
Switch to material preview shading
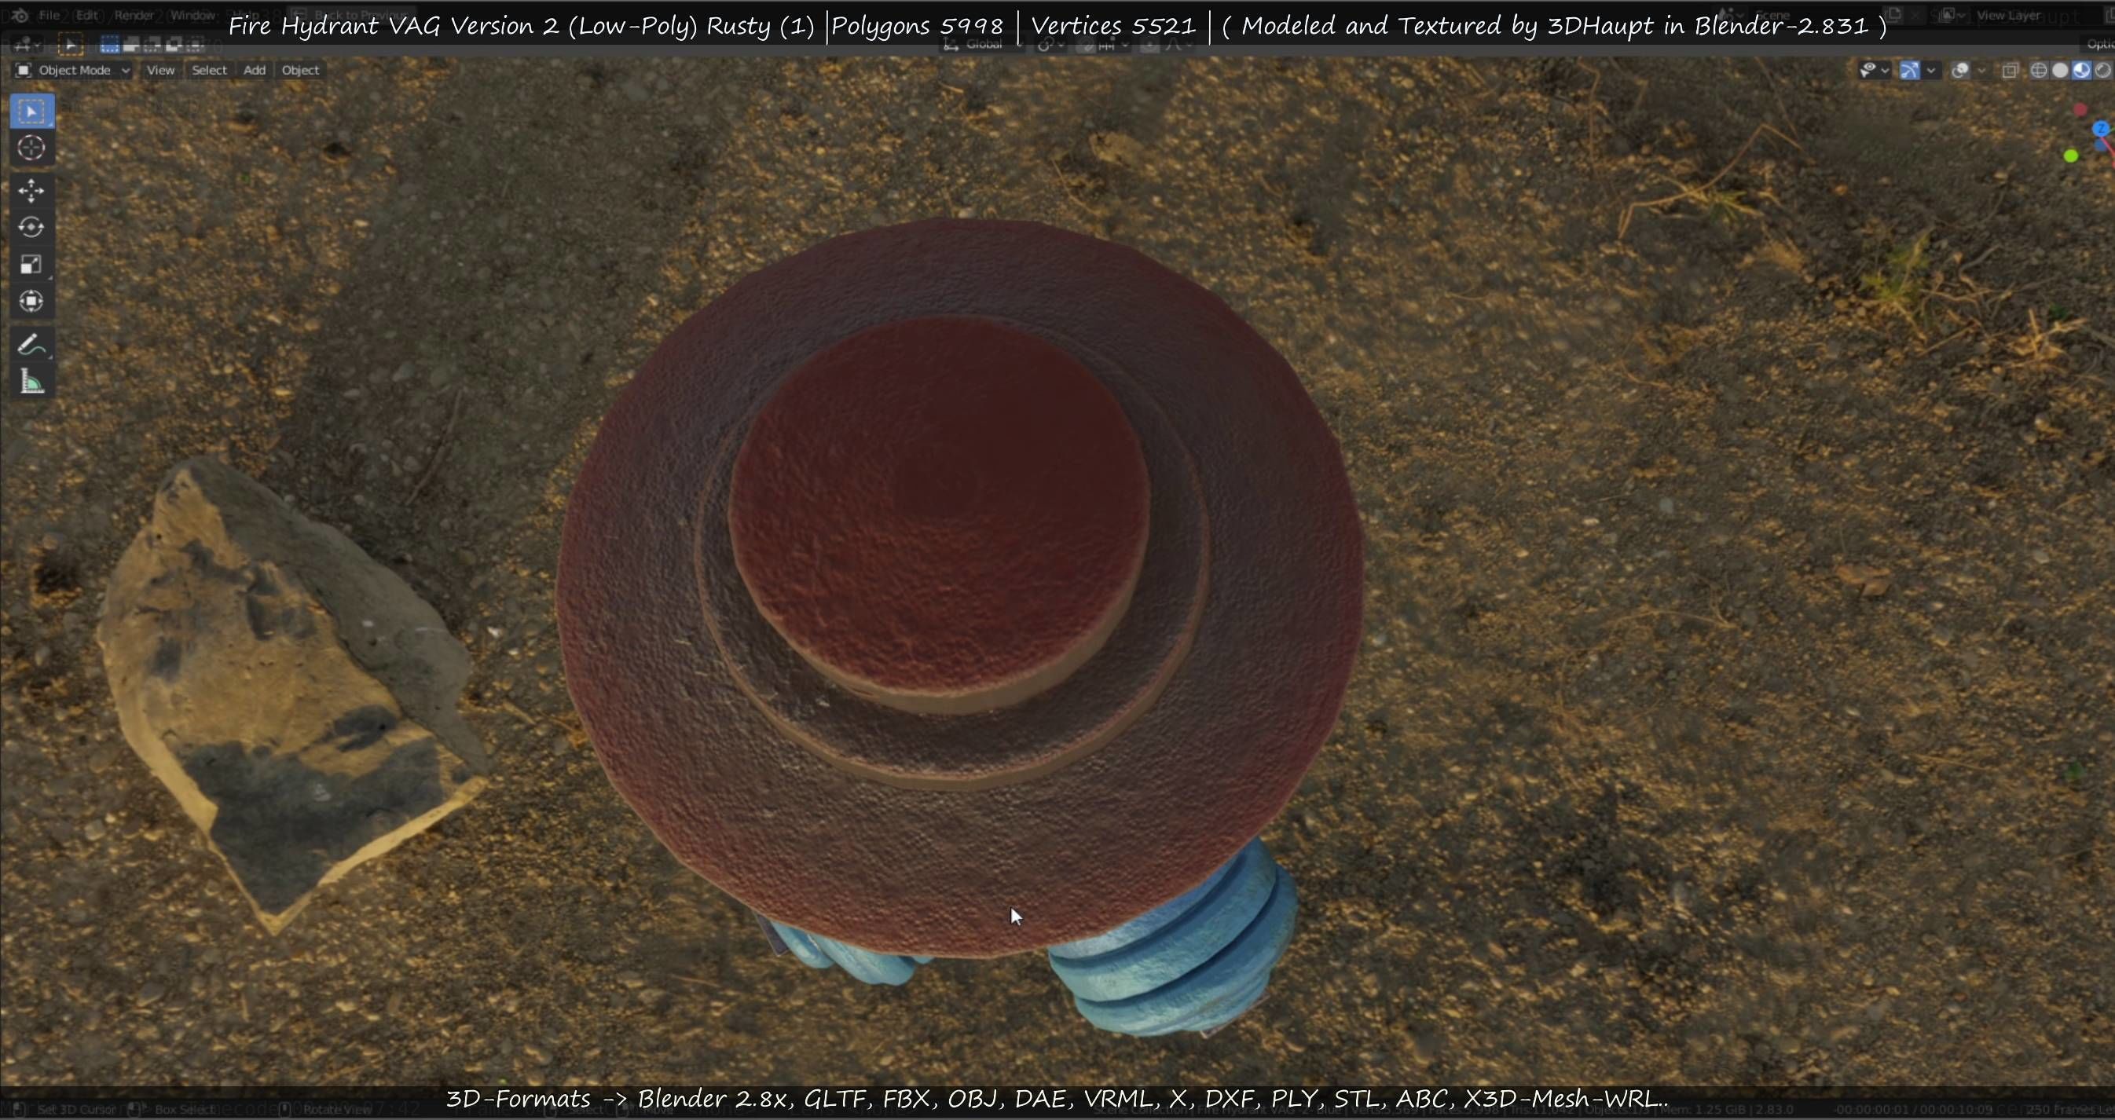(x=2081, y=71)
